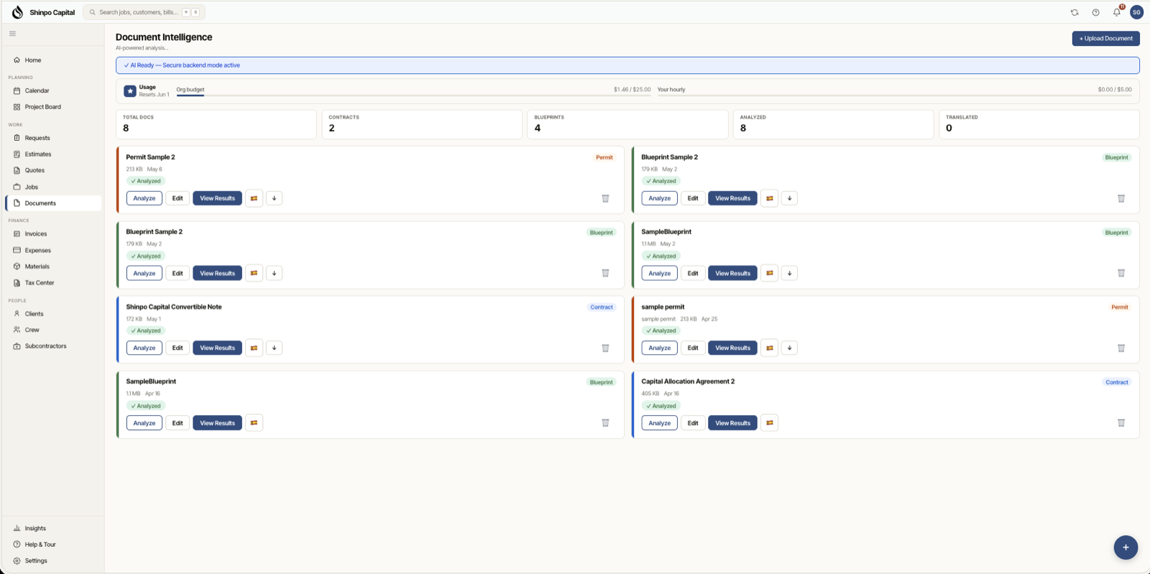Open Calendar in the sidebar

click(x=52, y=91)
